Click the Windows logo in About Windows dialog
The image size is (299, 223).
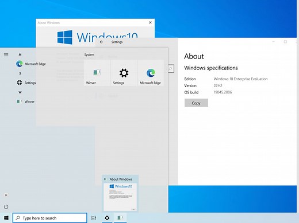65,37
